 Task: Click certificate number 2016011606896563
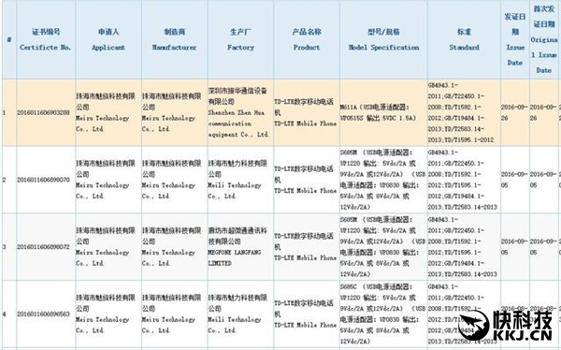(x=43, y=314)
